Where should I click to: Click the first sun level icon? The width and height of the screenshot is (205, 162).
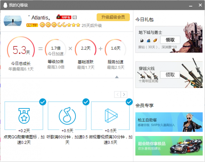tap(42, 25)
